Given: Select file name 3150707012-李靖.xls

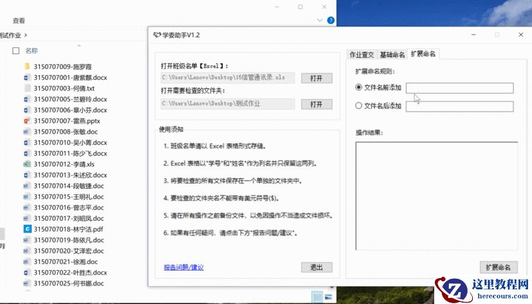Looking at the screenshot, I should coord(64,164).
